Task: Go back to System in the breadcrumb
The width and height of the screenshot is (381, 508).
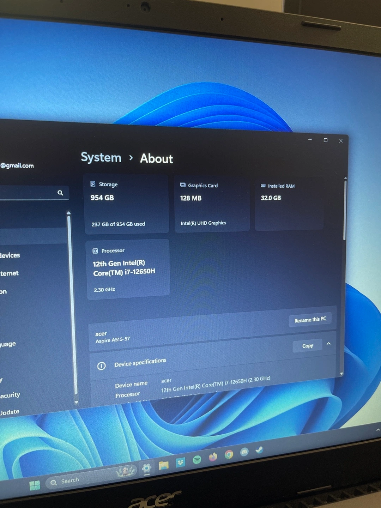Action: pos(101,157)
